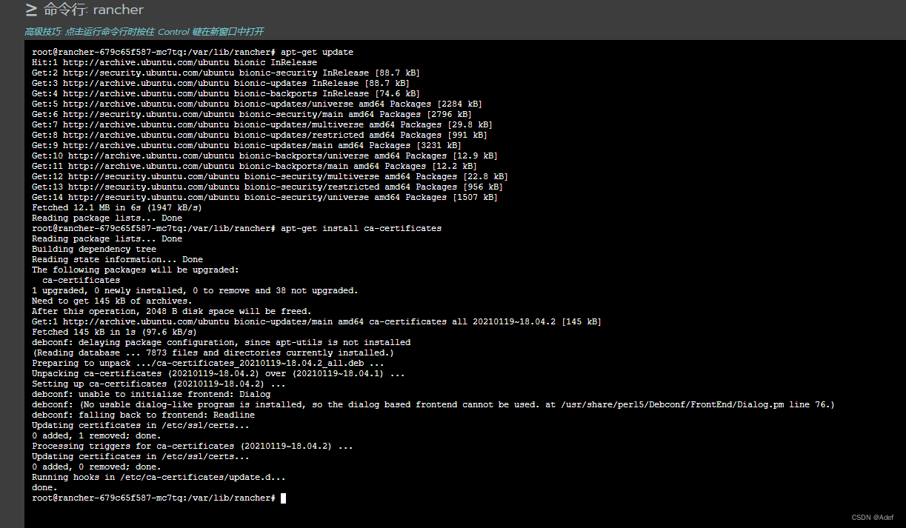Screen dimensions: 906x528
Task: Click the 'Get:14' bionic-security/universe line
Action: coord(264,197)
